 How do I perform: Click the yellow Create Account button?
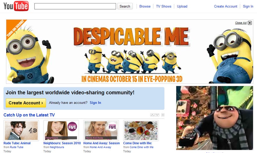pos(26,103)
